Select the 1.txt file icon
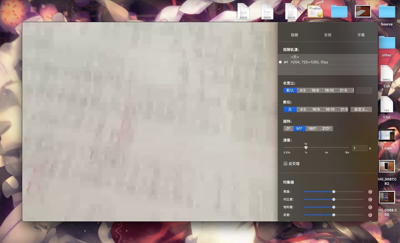Screen dimensions: 400x243 (387, 105)
